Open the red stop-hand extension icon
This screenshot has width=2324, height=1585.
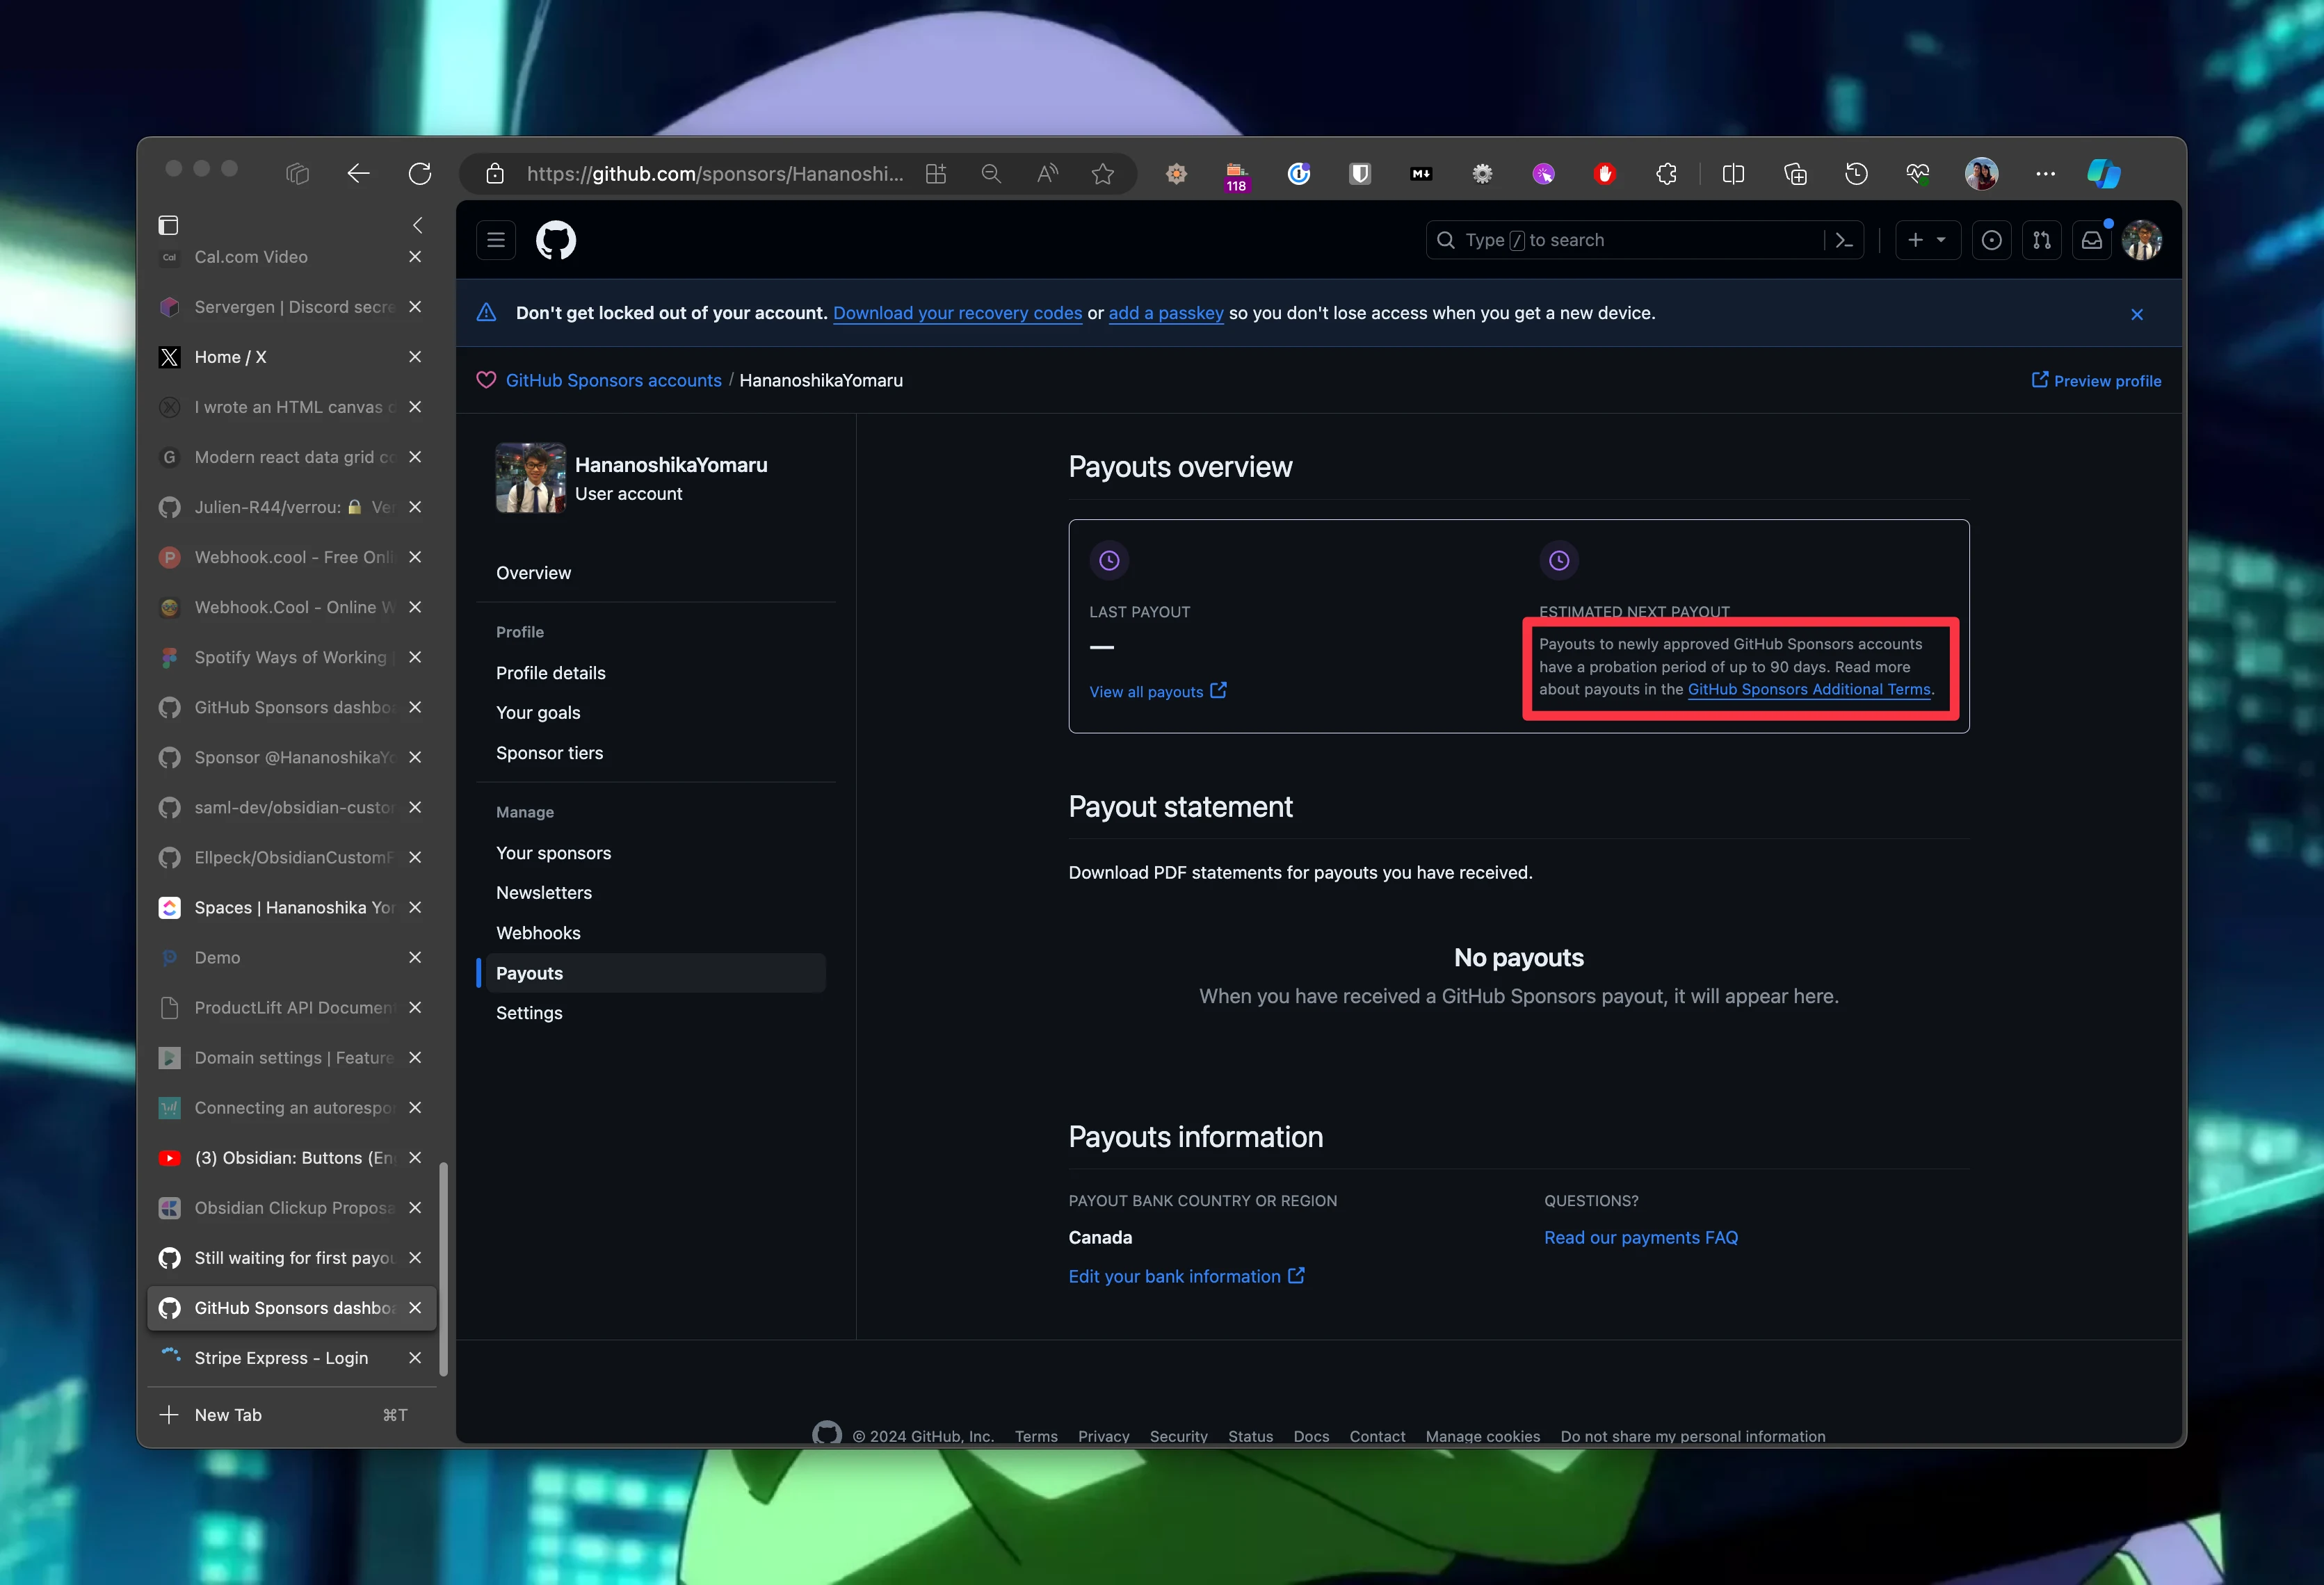click(x=1604, y=174)
